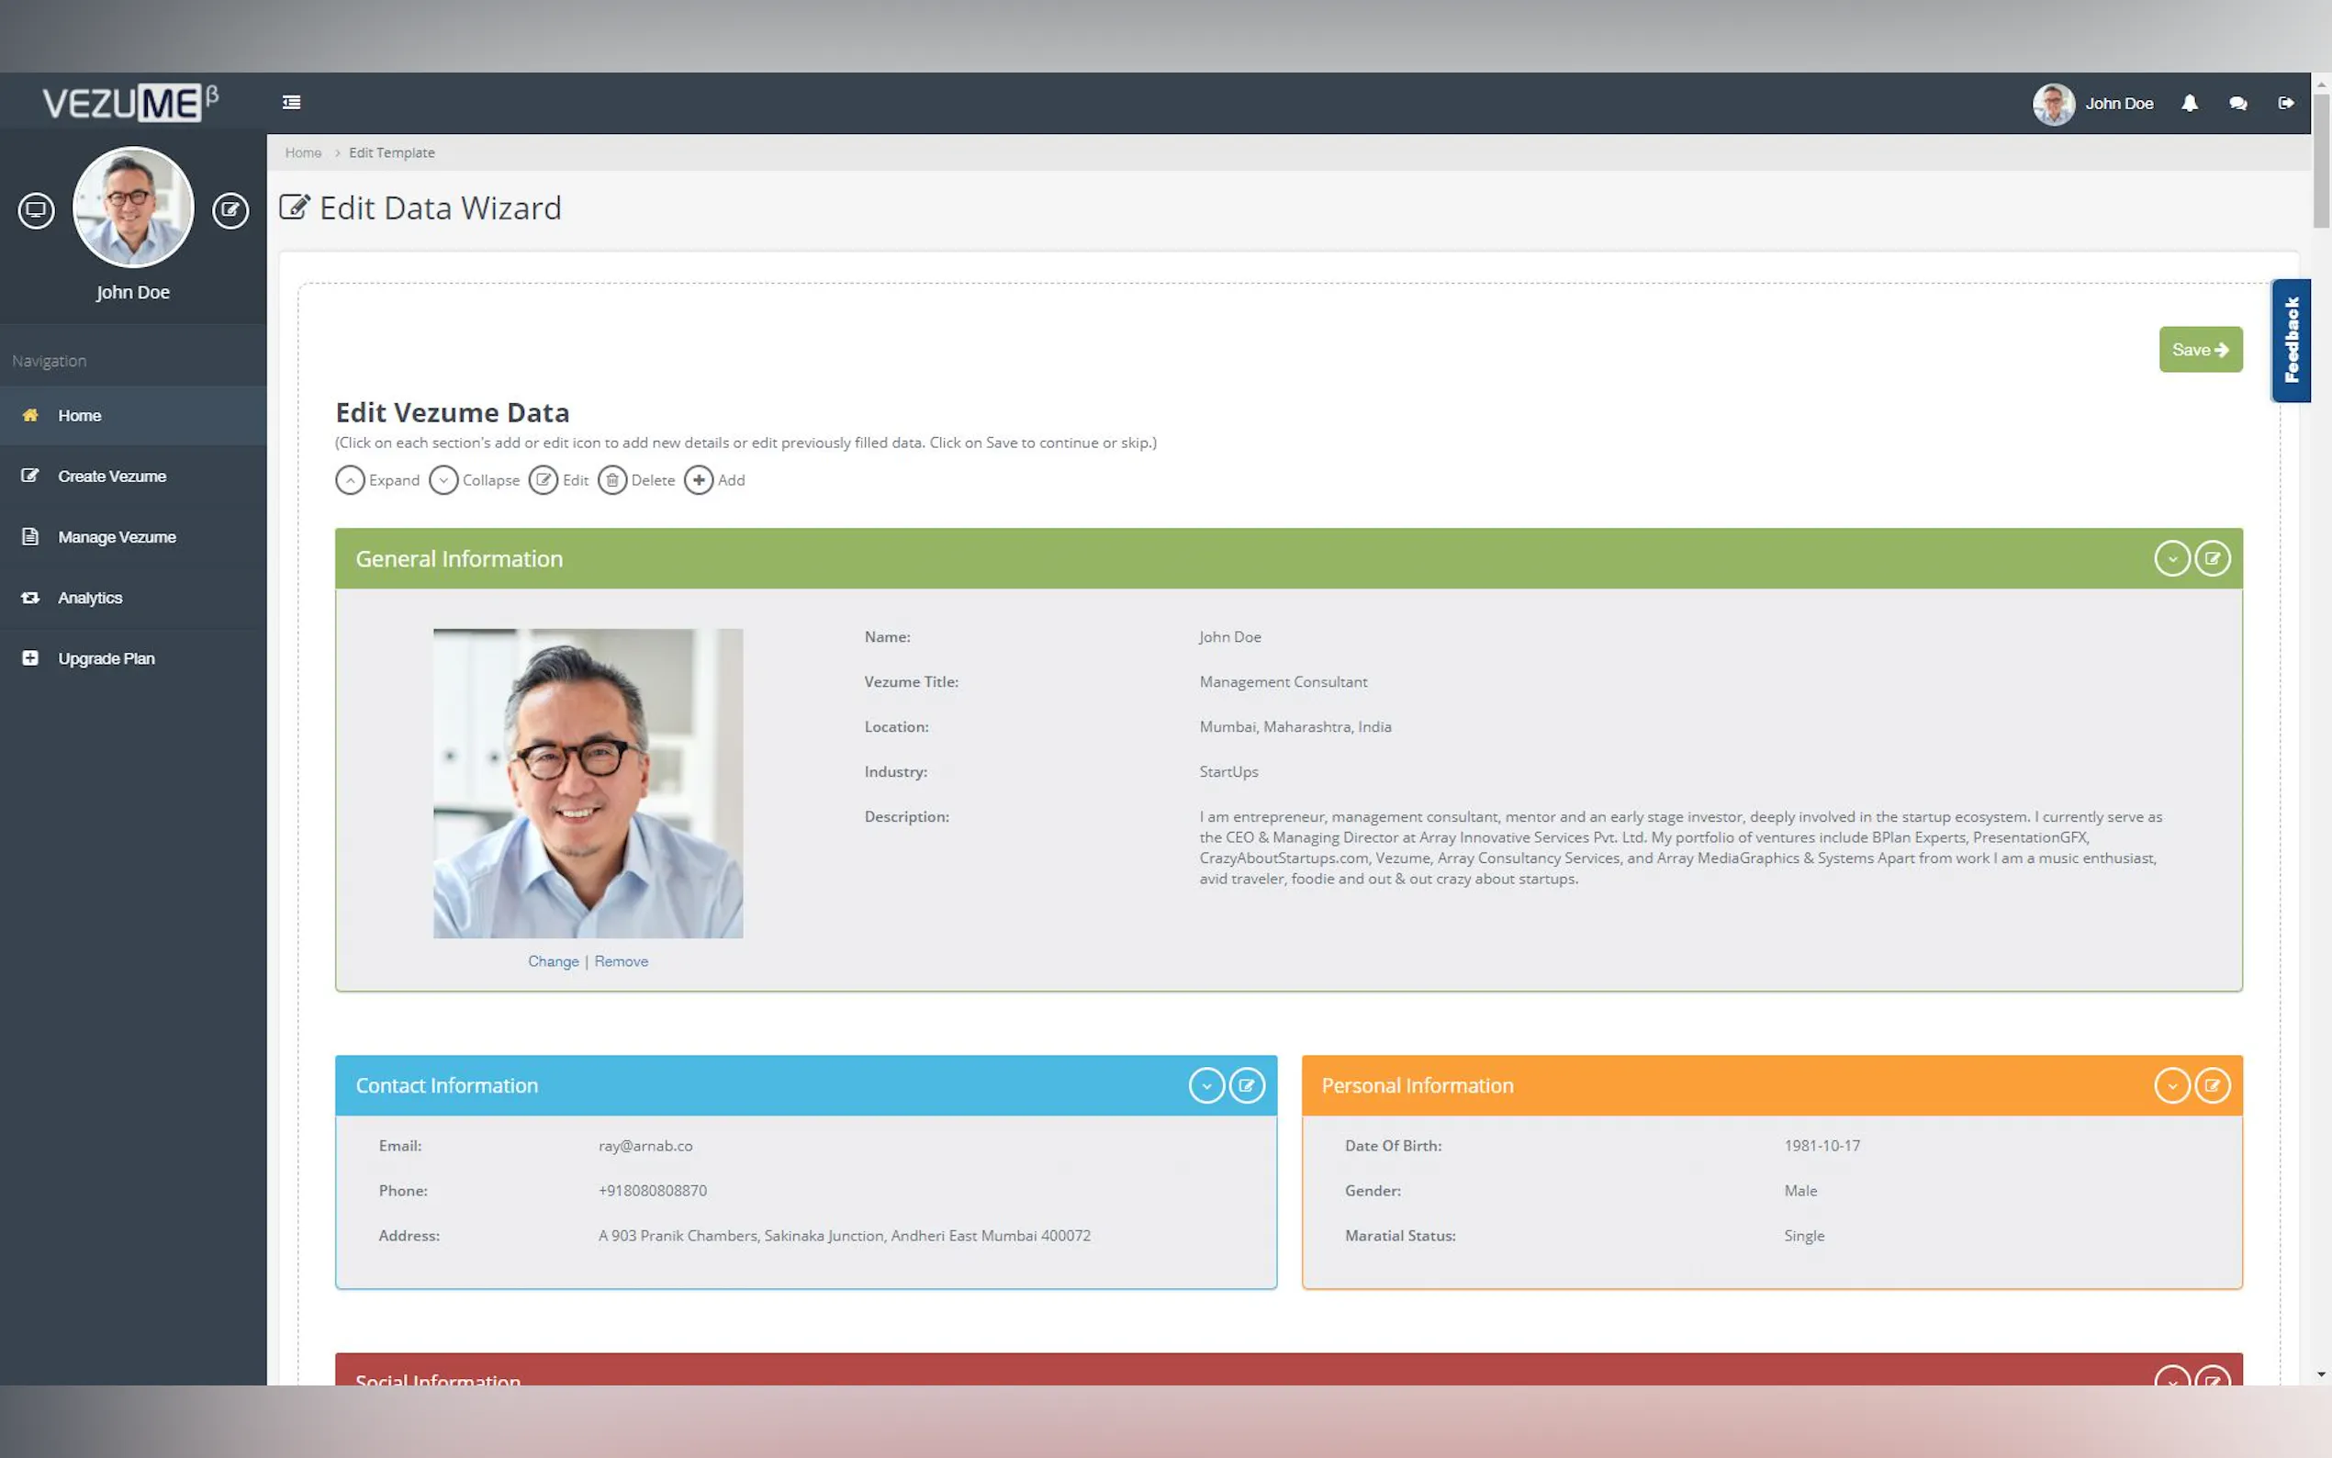Click the Upgrade Plan plus icon in sidebar

pos(30,658)
